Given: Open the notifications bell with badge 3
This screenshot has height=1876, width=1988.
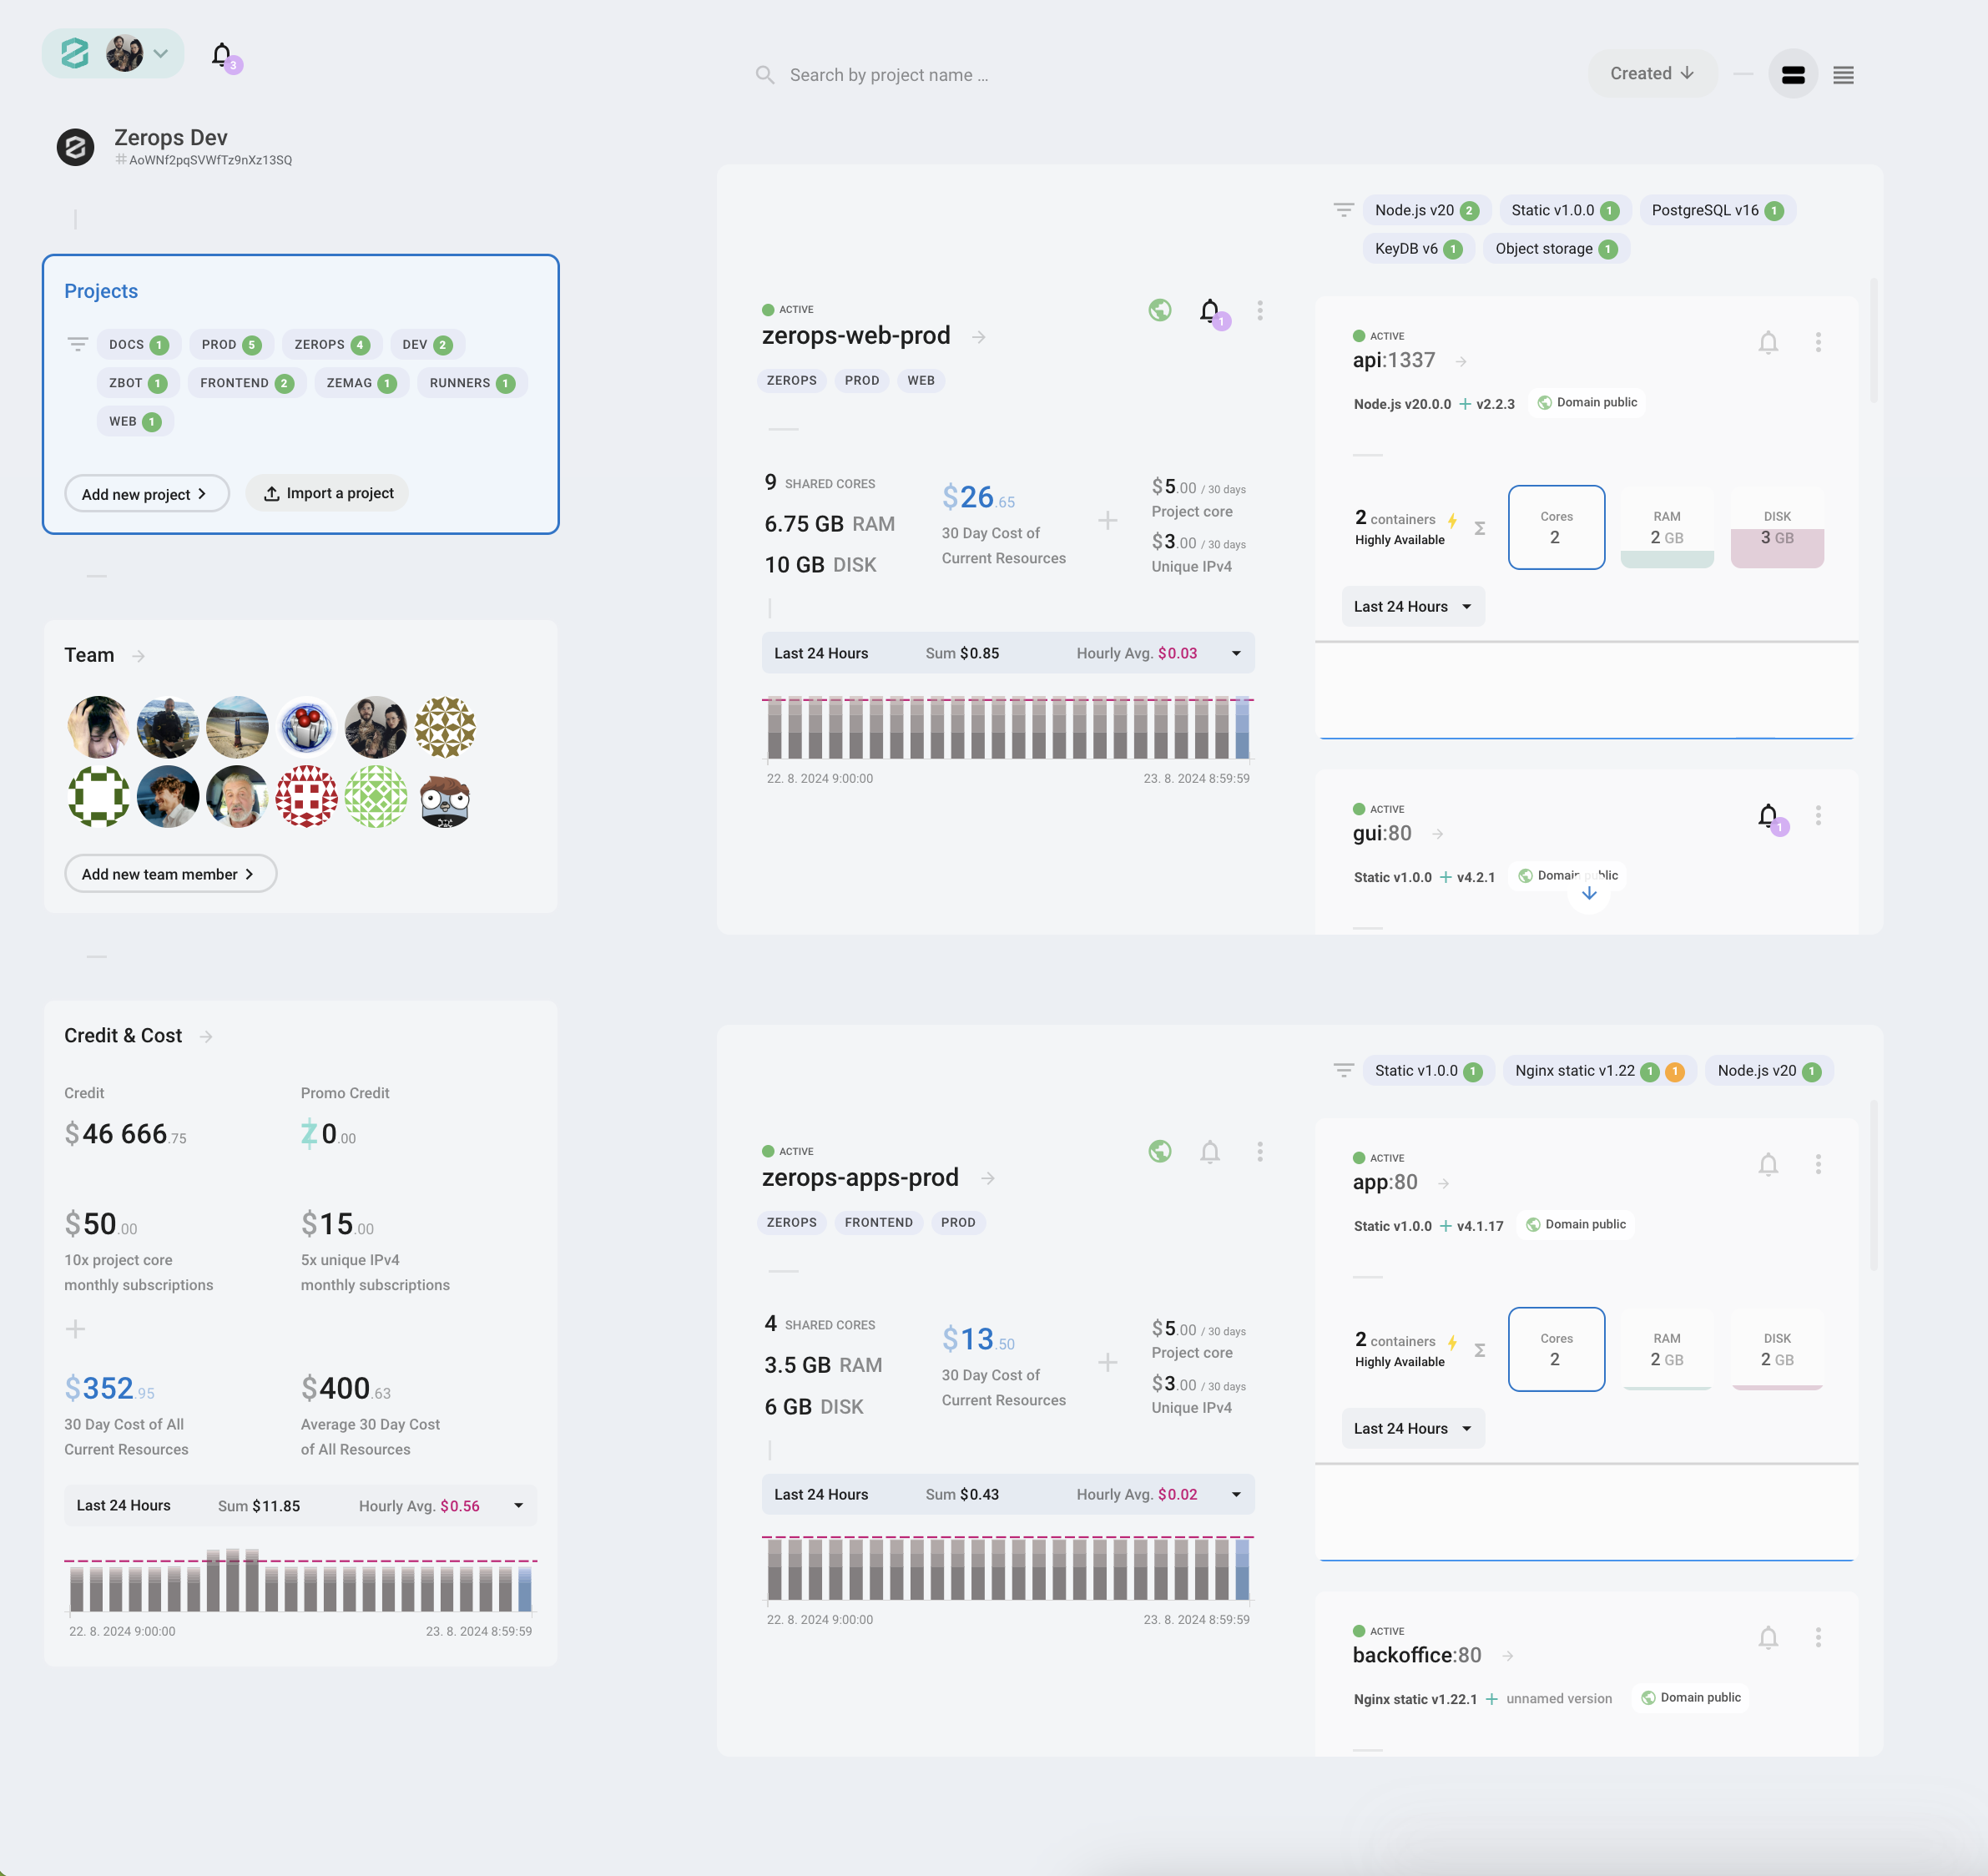Looking at the screenshot, I should pos(222,55).
